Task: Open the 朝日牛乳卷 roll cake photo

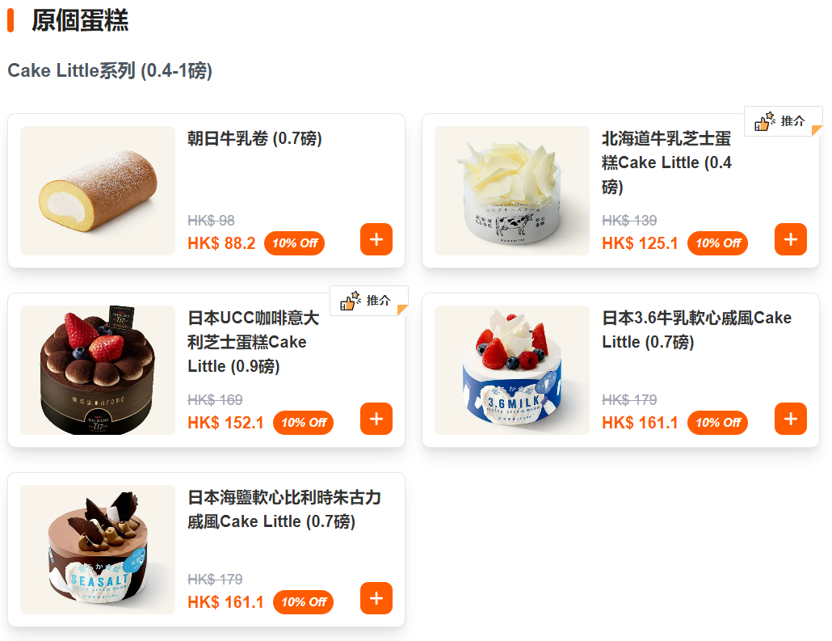Action: 98,191
